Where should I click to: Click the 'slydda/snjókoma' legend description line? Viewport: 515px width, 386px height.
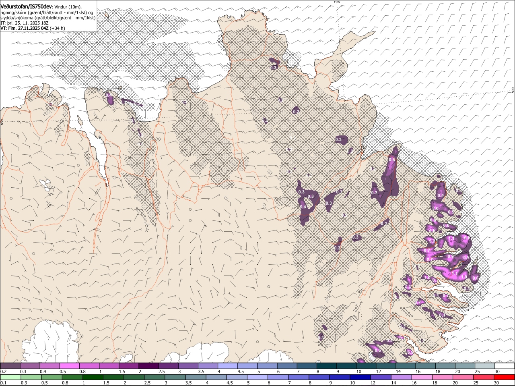tap(48, 18)
